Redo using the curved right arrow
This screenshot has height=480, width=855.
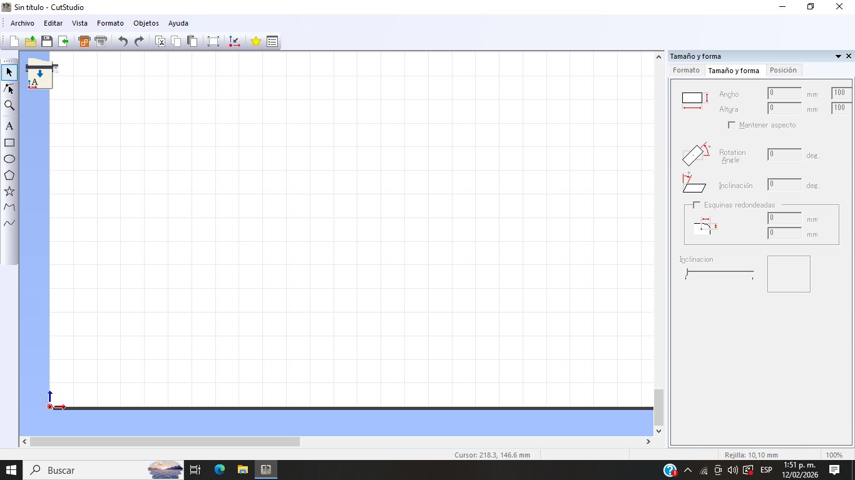pos(138,41)
